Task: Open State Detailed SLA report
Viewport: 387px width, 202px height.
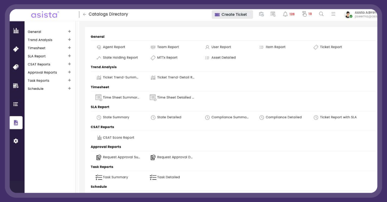Action: (x=166, y=117)
